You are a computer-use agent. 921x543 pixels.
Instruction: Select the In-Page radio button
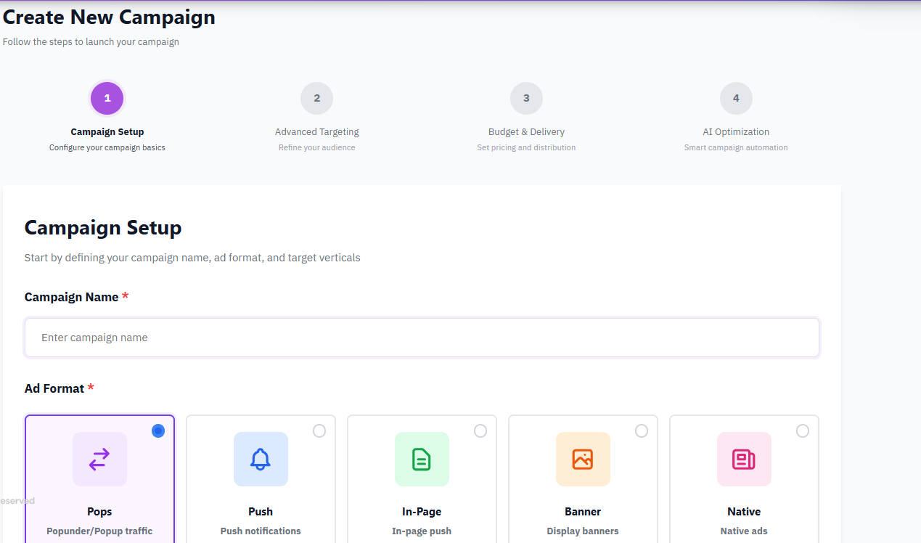(x=480, y=431)
